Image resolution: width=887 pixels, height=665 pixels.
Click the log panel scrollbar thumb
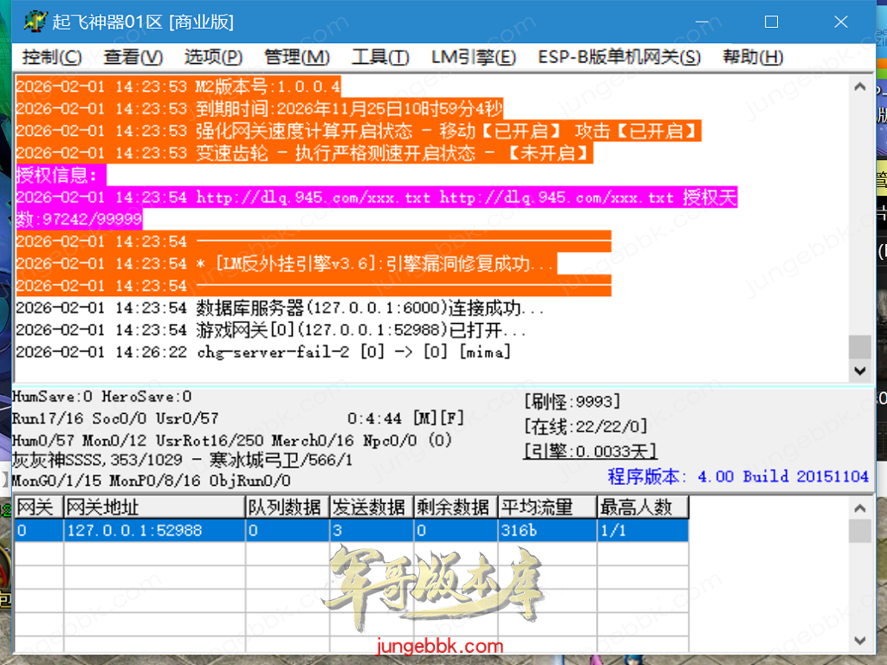tap(859, 346)
